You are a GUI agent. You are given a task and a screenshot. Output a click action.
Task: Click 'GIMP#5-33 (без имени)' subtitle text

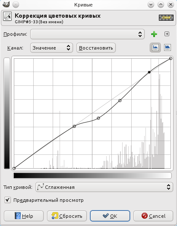coord(39,22)
